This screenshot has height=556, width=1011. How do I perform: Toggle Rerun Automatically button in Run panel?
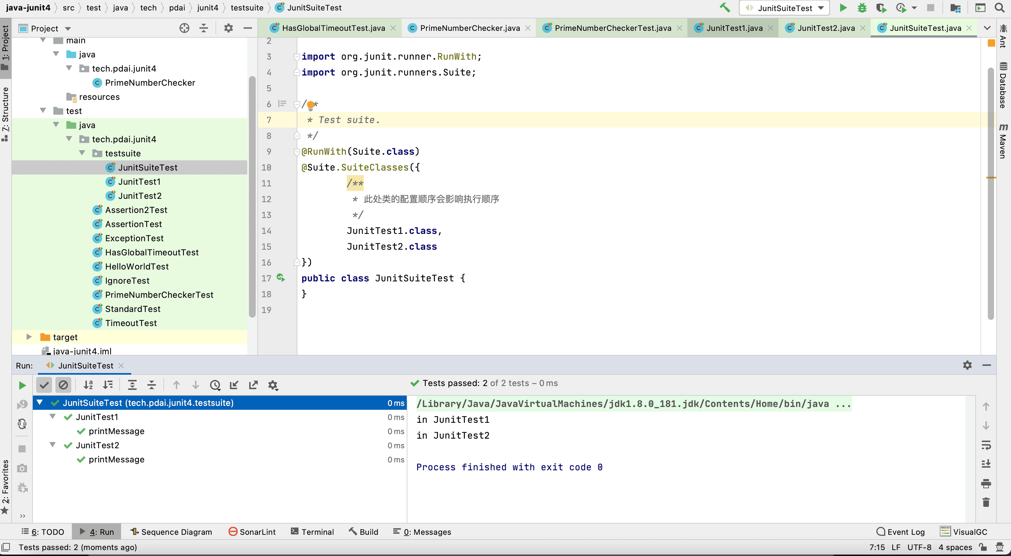click(x=22, y=424)
